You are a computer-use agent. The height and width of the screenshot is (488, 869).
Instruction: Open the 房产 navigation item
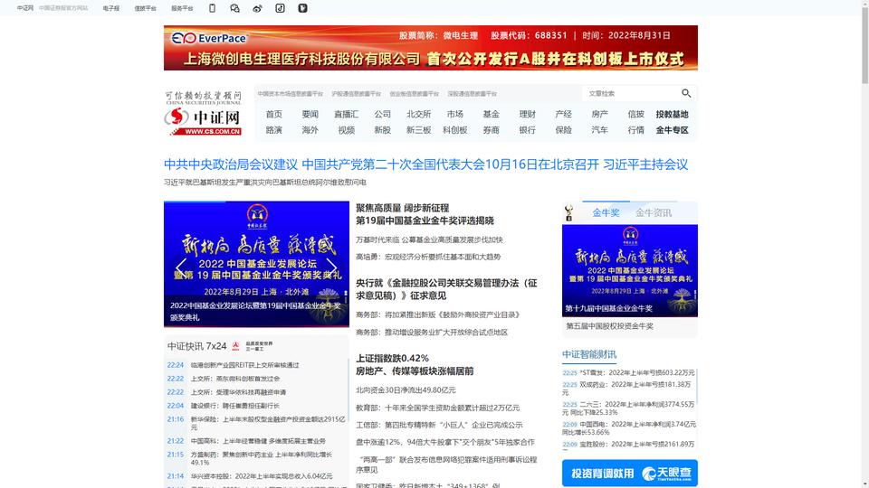[599, 114]
